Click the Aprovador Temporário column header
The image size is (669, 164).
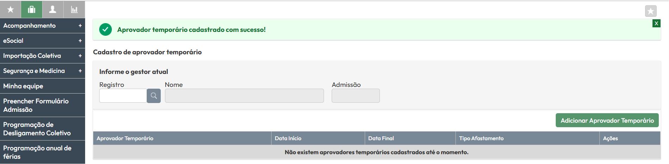(125, 138)
